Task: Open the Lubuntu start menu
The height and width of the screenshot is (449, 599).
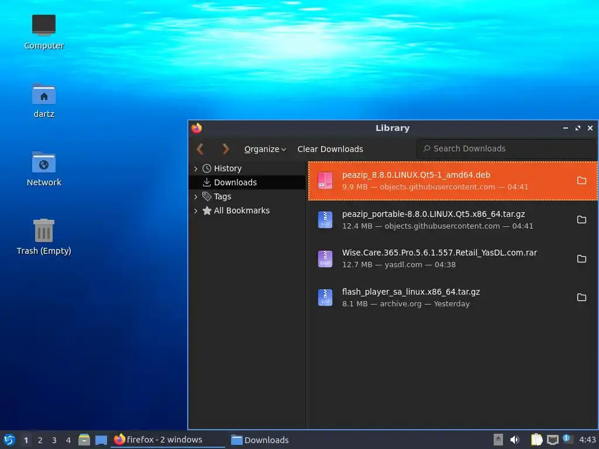Action: (9, 440)
